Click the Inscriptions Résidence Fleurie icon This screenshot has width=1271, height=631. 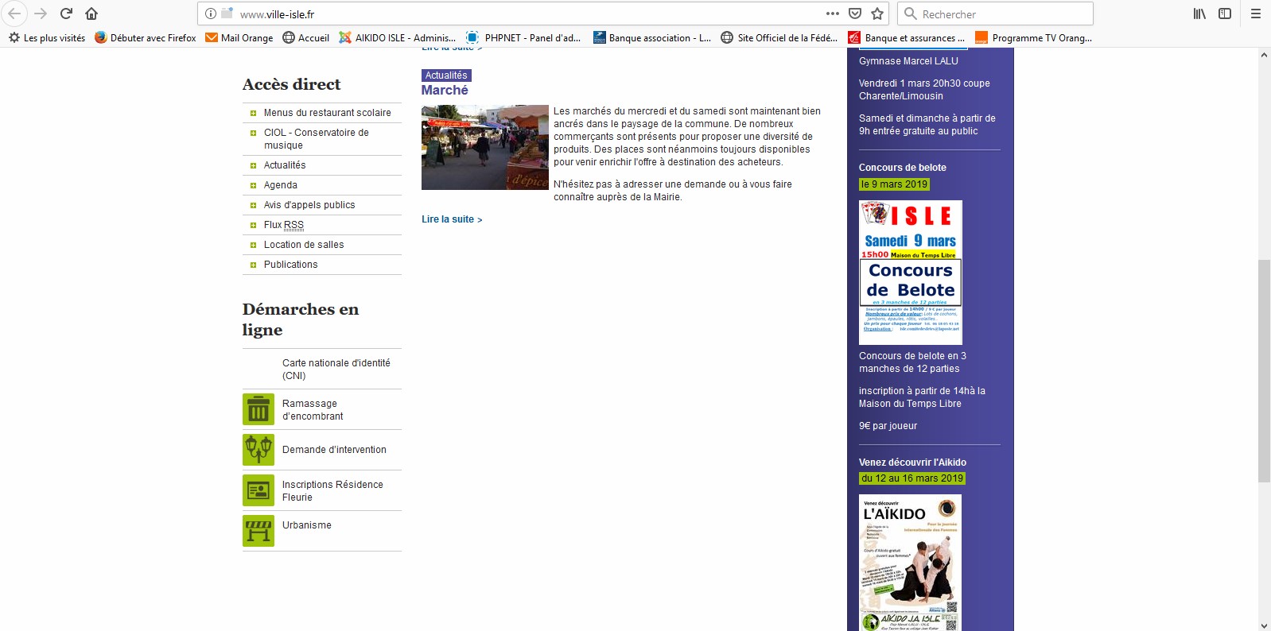point(258,490)
